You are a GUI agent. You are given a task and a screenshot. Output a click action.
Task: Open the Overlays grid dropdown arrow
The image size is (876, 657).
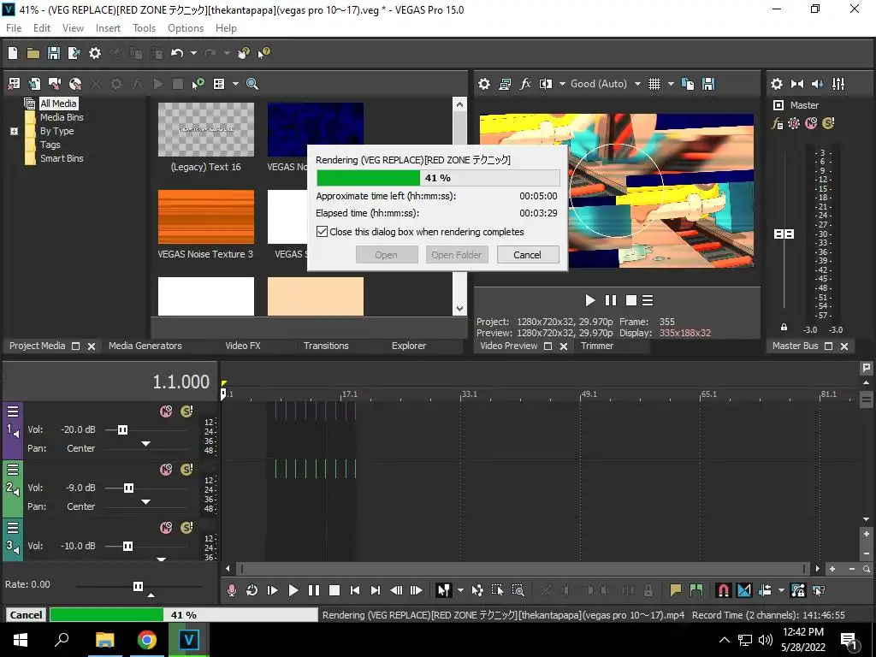click(x=671, y=84)
